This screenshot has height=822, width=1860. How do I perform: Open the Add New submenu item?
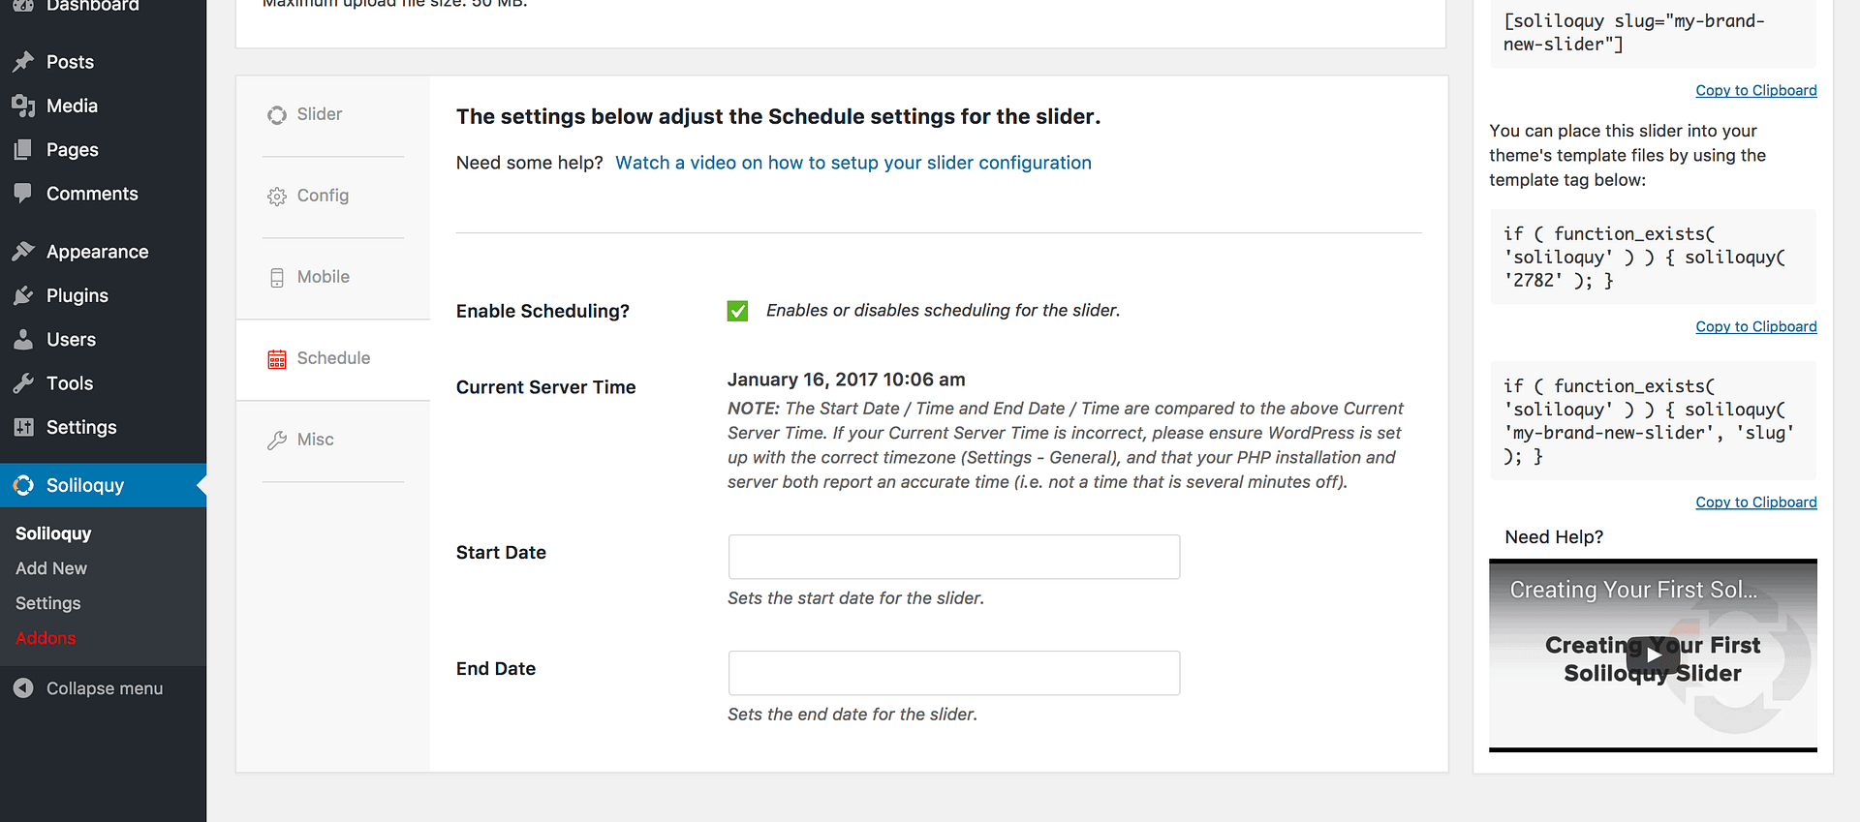click(x=51, y=568)
